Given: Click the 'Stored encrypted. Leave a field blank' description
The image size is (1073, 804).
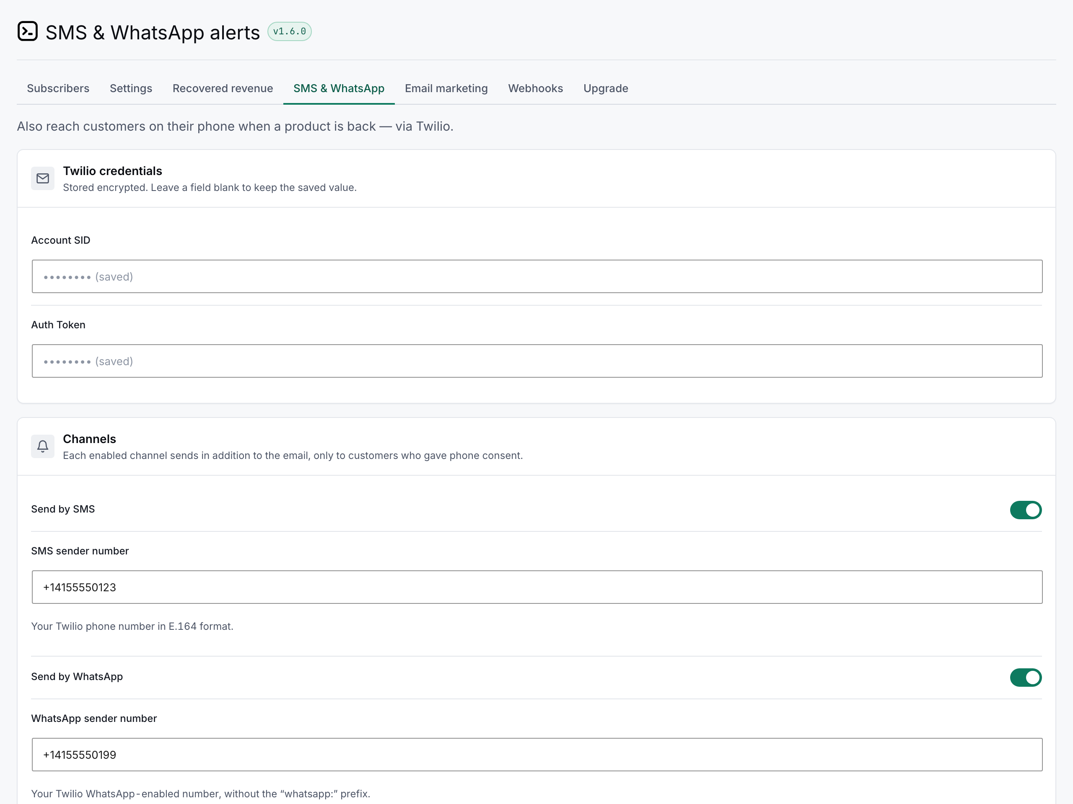Looking at the screenshot, I should tap(210, 188).
